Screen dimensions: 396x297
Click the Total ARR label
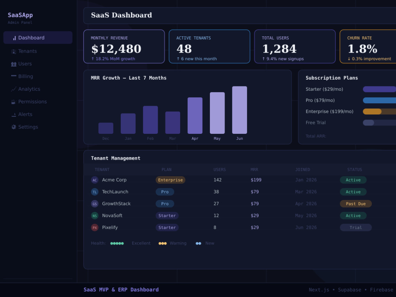(316, 136)
